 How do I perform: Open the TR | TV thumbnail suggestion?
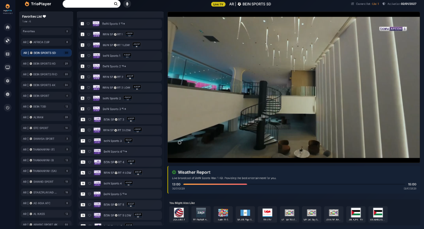(267, 213)
